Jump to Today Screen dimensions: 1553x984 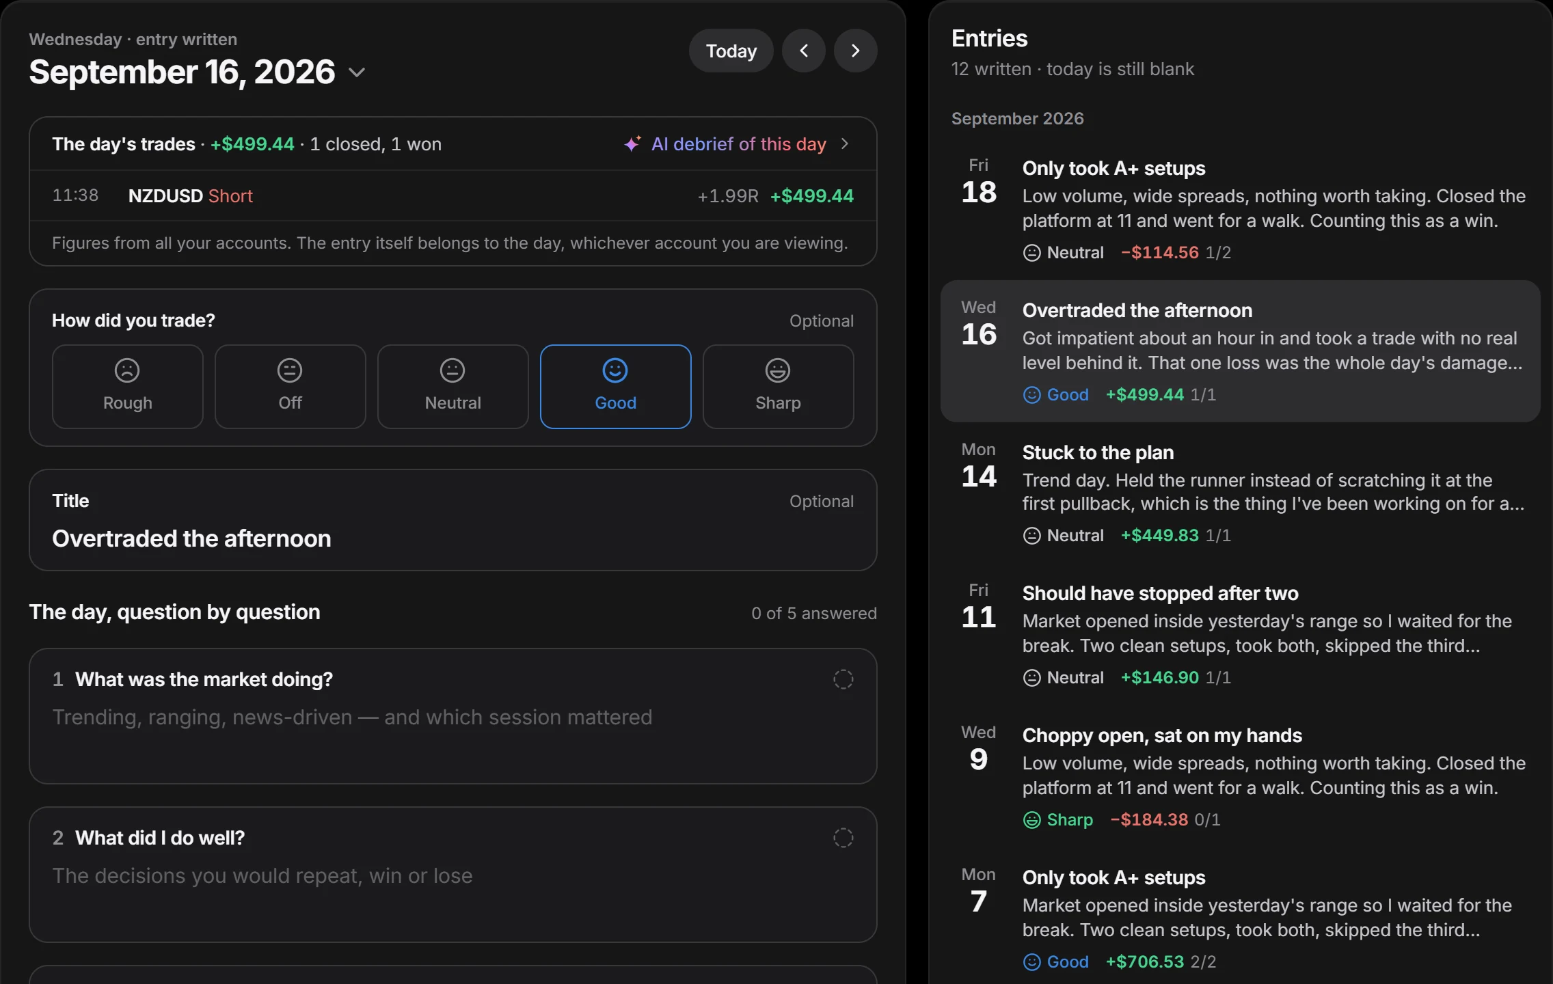731,51
